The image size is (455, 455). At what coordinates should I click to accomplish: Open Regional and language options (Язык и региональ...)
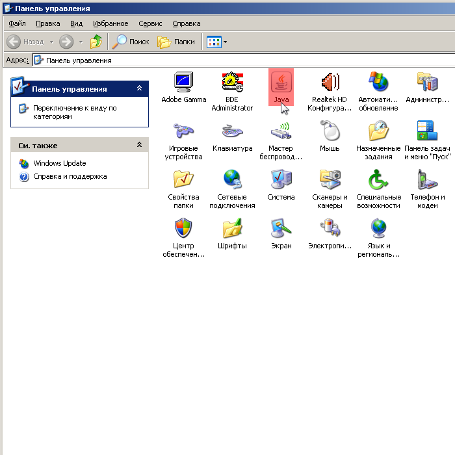tap(378, 238)
